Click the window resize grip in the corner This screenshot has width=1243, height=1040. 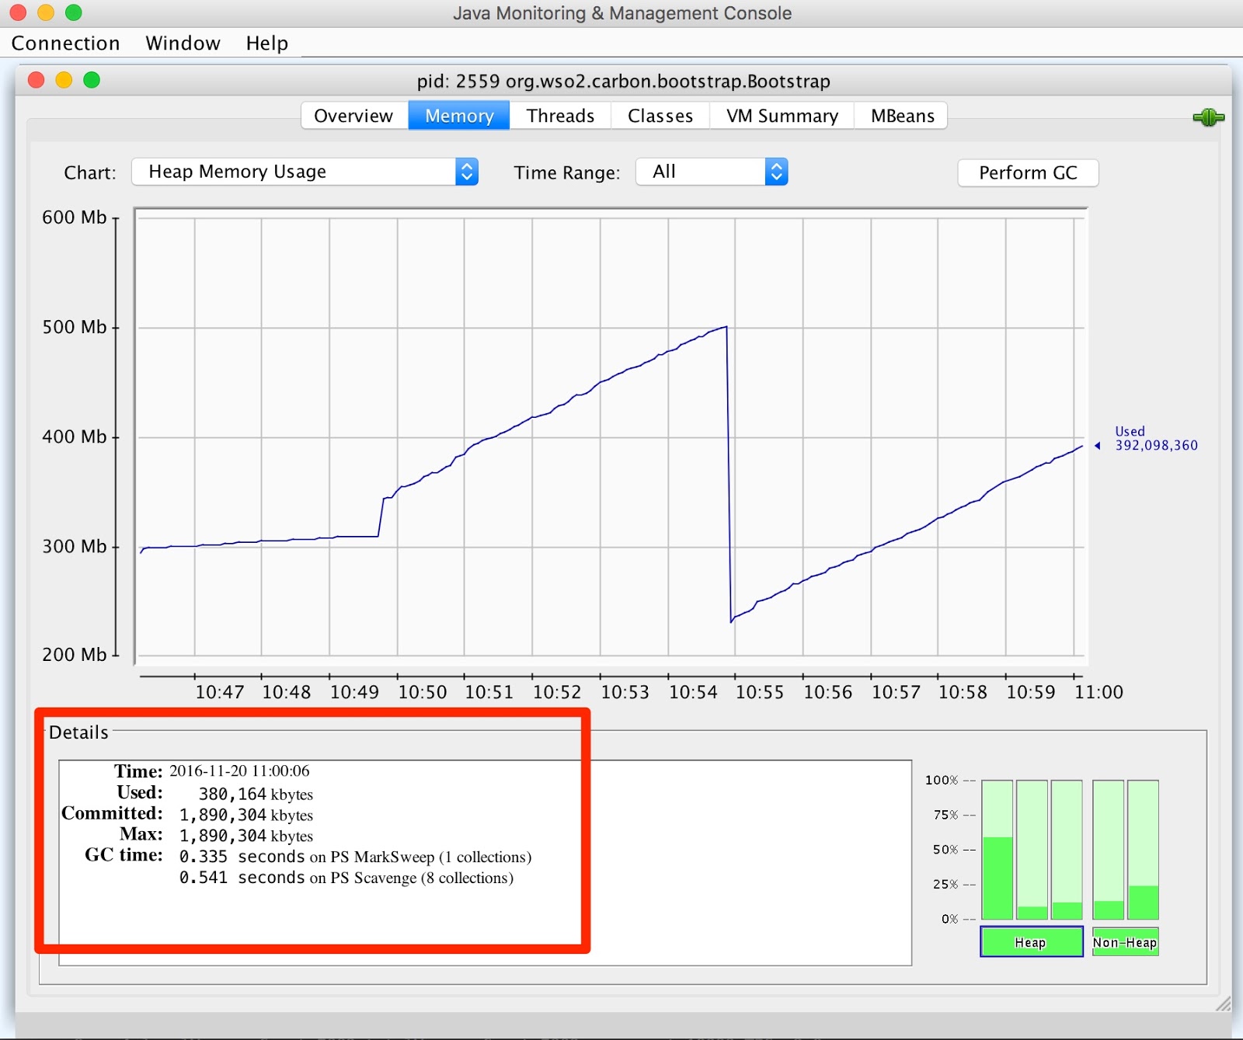(1223, 1003)
